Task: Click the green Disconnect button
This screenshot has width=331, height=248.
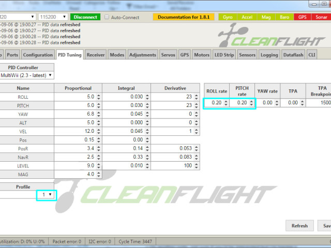Action: coord(85,17)
